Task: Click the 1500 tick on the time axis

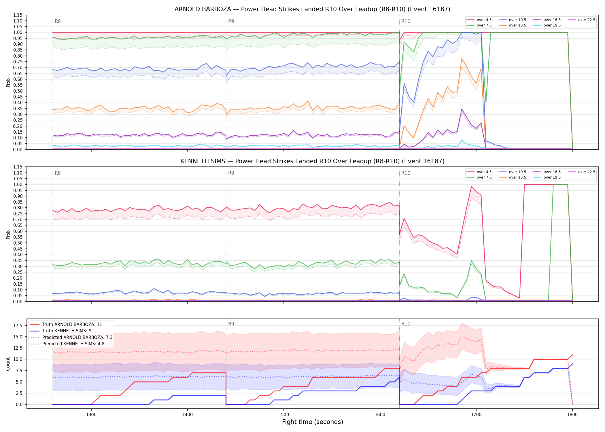Action: 284,414
